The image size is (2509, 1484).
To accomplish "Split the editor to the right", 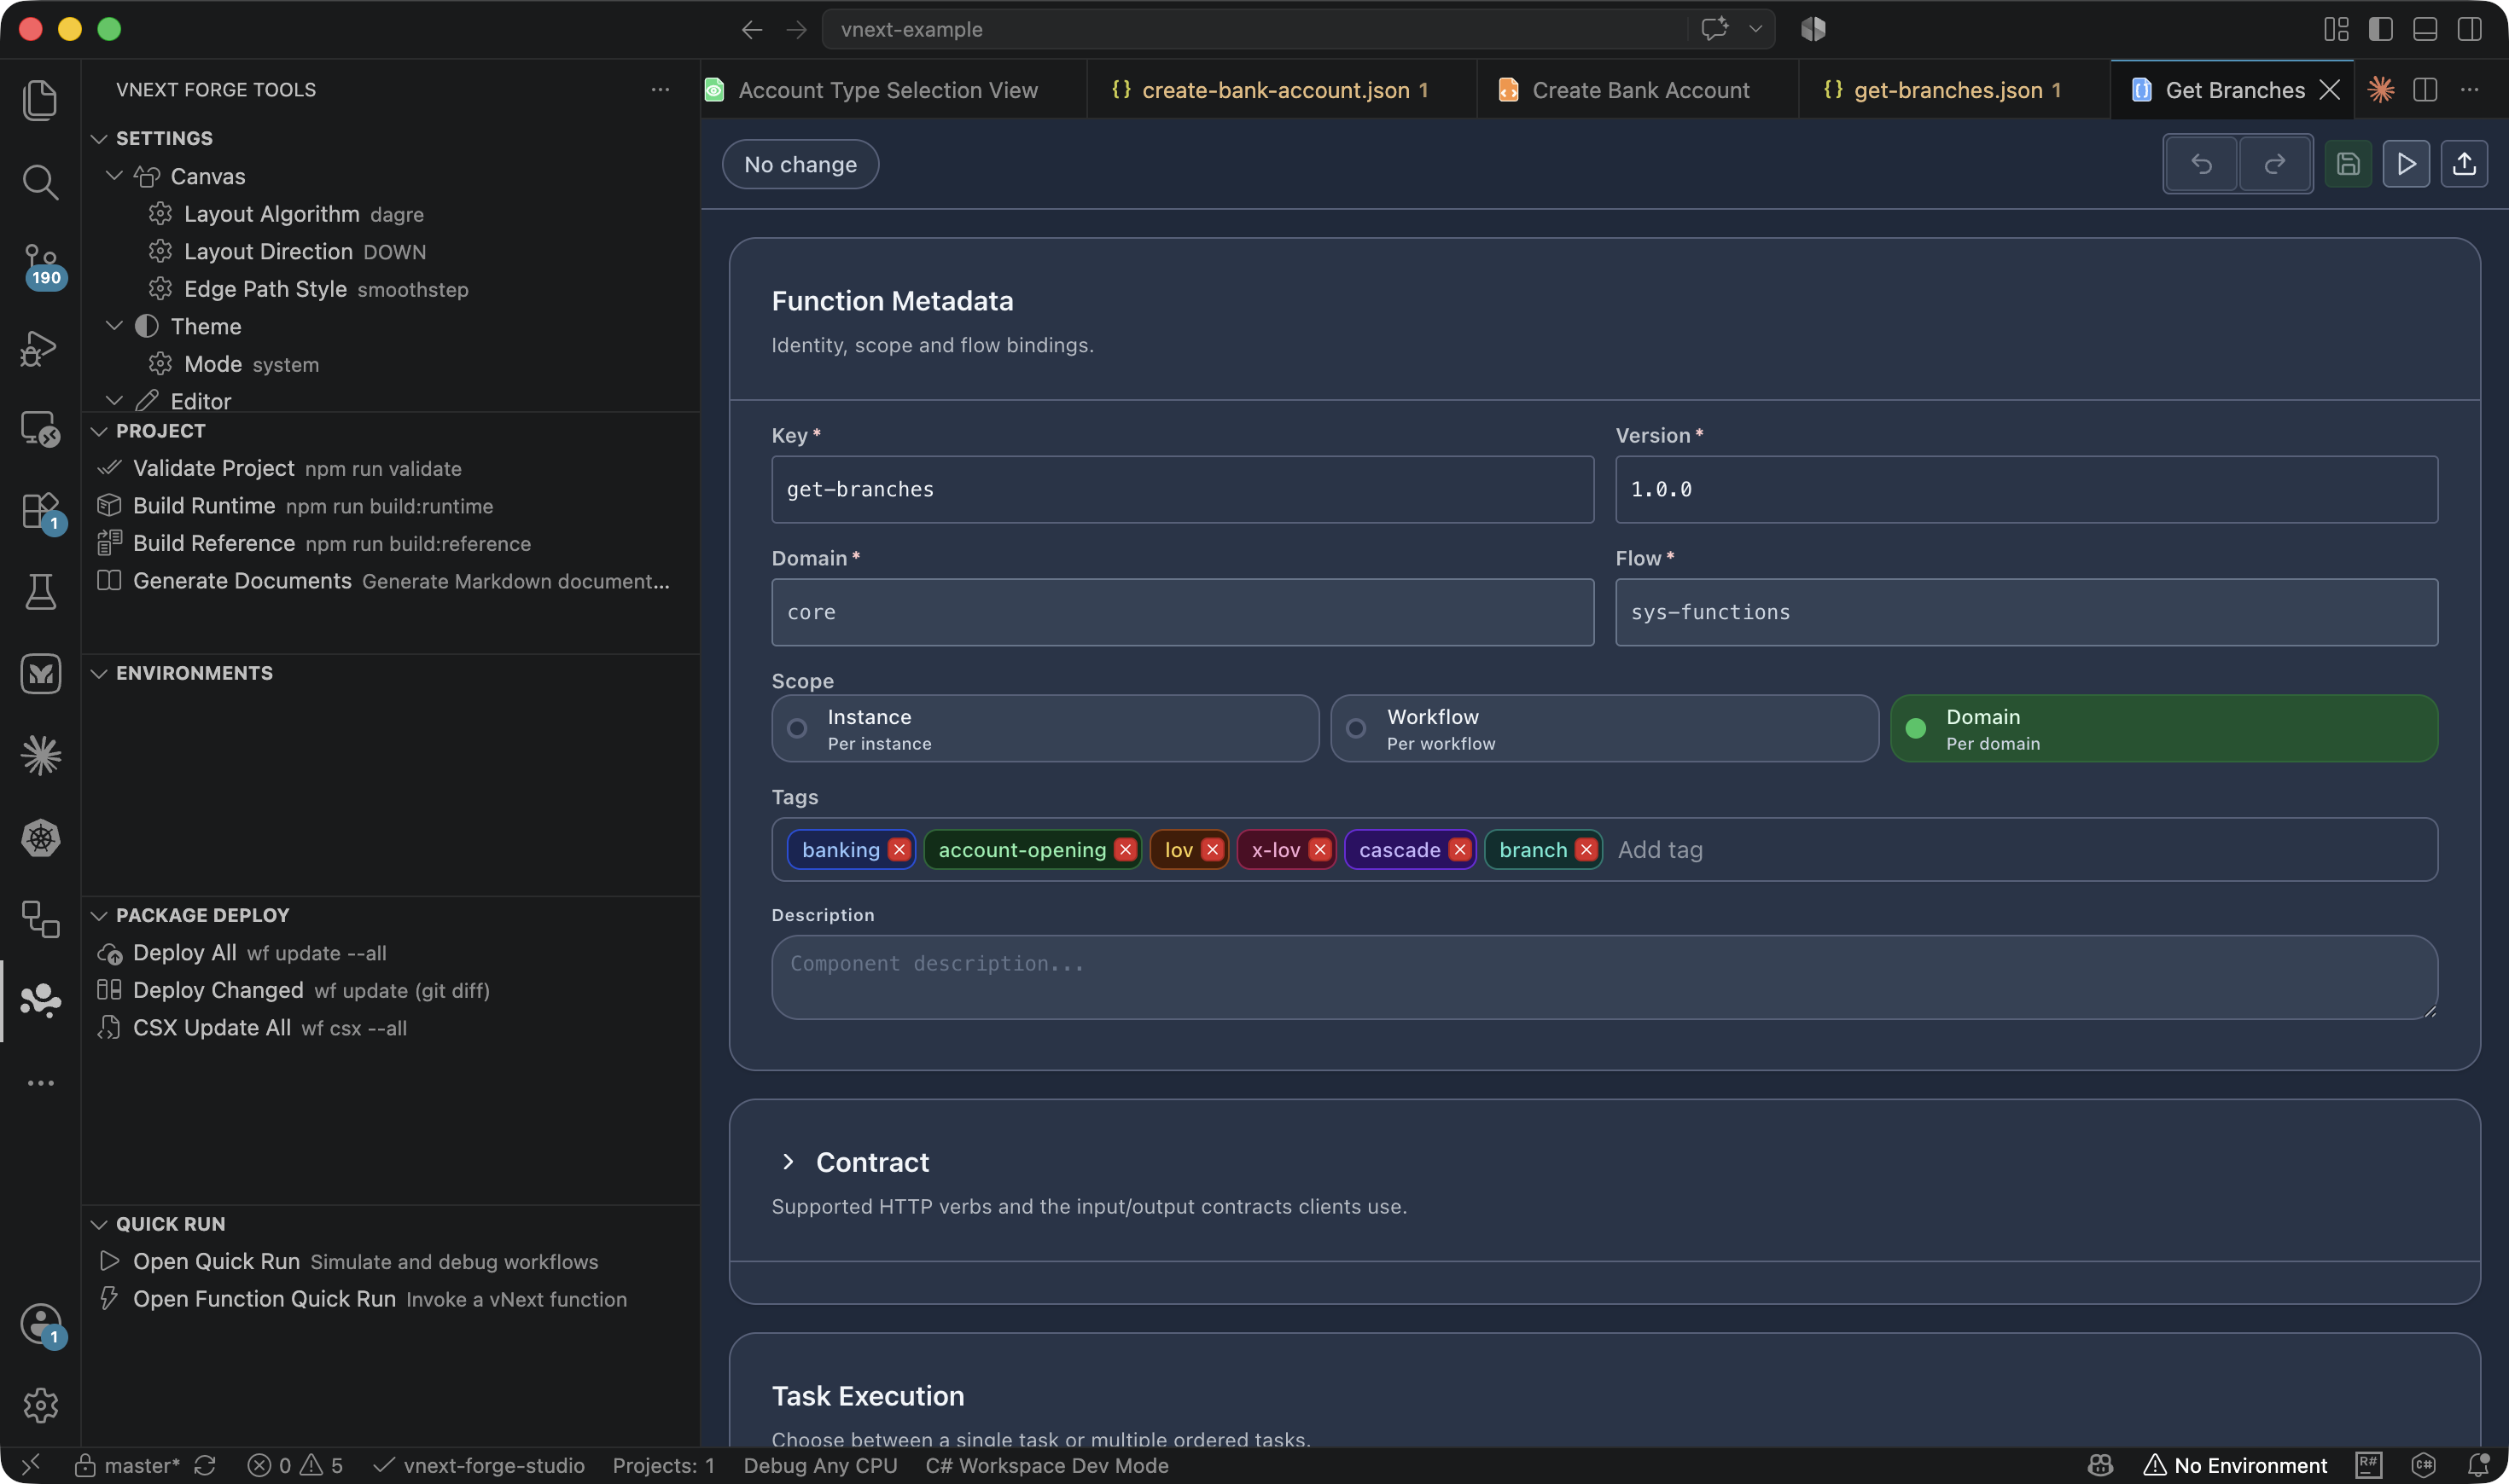I will 2425,90.
